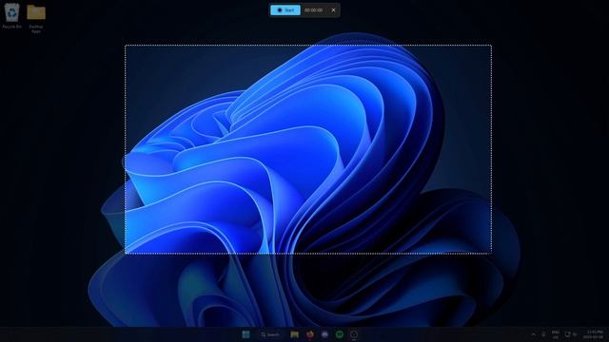609x342 pixels.
Task: Expand the hidden system tray icons
Action: pyautogui.click(x=533, y=334)
